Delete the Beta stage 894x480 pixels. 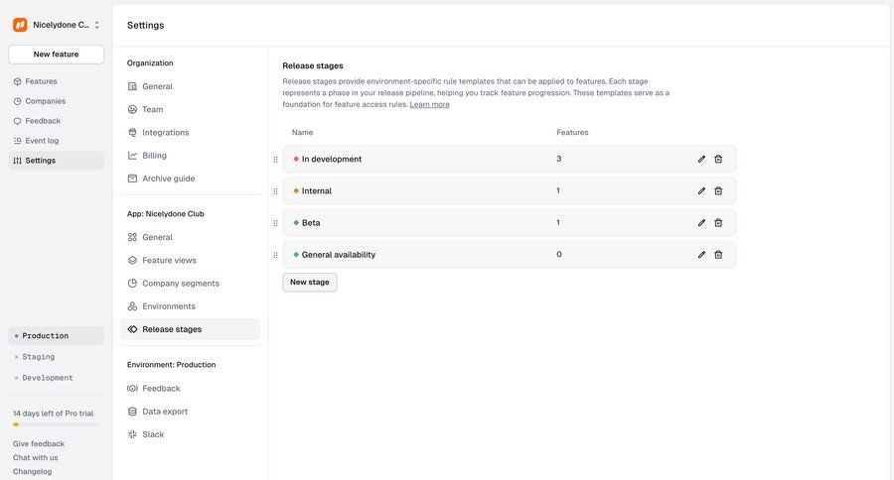pyautogui.click(x=718, y=222)
